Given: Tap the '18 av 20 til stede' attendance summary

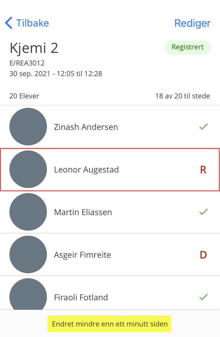Looking at the screenshot, I should click(183, 96).
